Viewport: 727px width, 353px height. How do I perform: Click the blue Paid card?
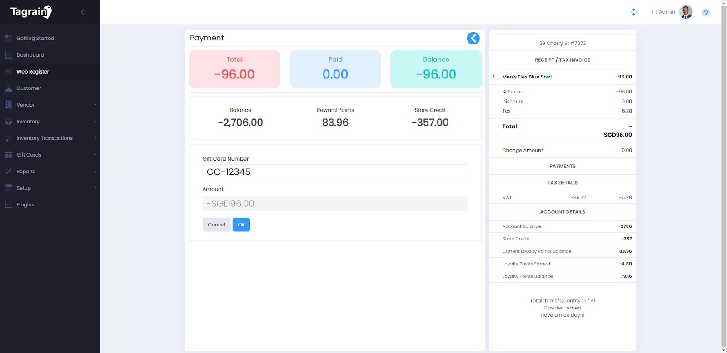[335, 69]
